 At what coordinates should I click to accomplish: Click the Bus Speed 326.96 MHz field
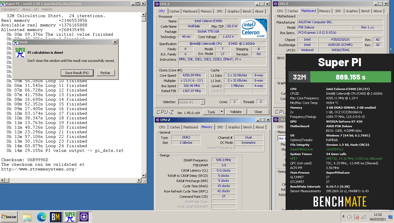[192, 86]
